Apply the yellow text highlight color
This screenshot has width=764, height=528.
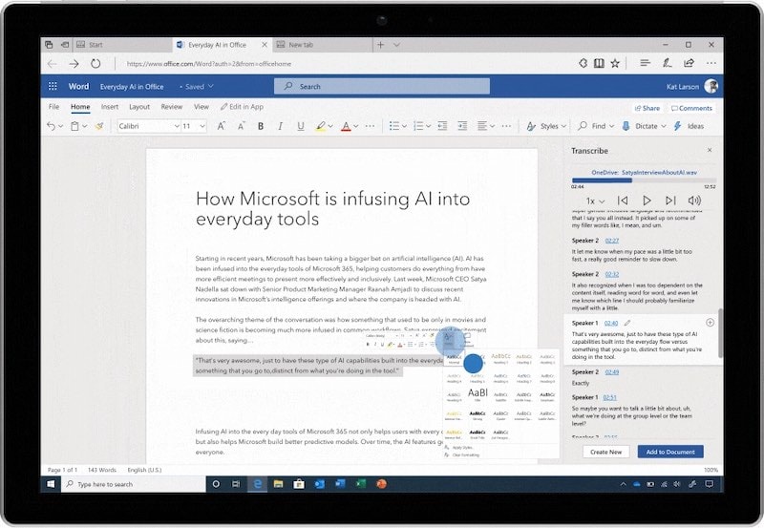(320, 126)
